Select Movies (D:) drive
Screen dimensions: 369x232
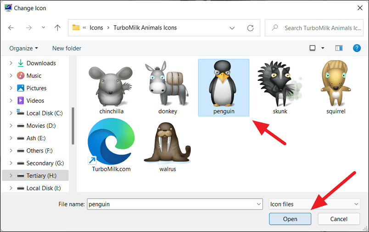(35, 125)
